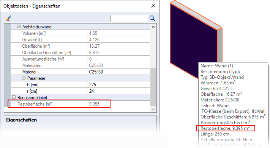Select the Volumen value 1.65

93,33
